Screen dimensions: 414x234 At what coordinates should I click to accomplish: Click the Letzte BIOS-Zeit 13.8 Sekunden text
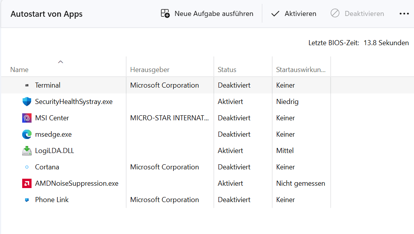pyautogui.click(x=359, y=43)
